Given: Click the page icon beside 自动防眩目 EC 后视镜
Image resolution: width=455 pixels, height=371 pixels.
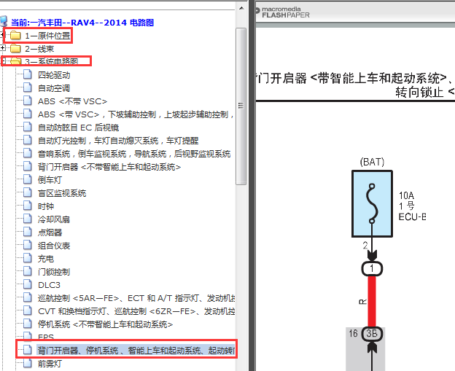Looking at the screenshot, I should pos(28,128).
